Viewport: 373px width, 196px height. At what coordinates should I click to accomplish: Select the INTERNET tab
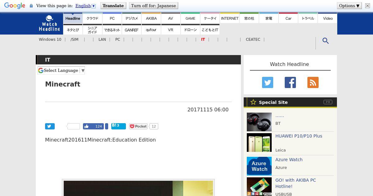tap(230, 18)
